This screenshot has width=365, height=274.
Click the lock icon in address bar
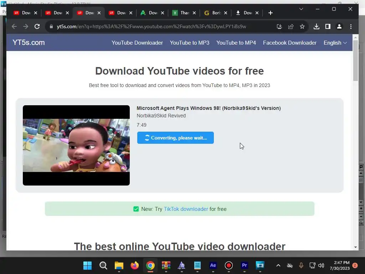[51, 26]
